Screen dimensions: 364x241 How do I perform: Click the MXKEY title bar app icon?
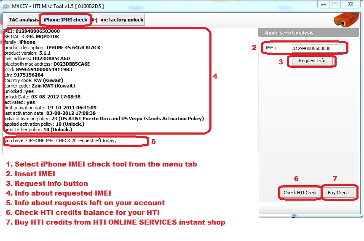click(x=6, y=6)
